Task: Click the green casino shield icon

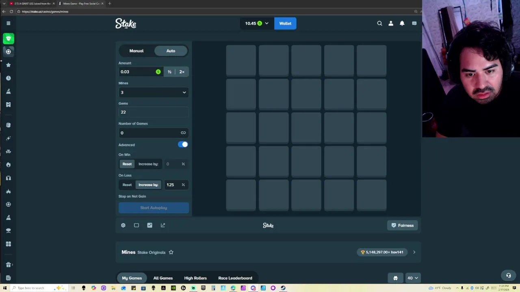Action: pos(8,39)
